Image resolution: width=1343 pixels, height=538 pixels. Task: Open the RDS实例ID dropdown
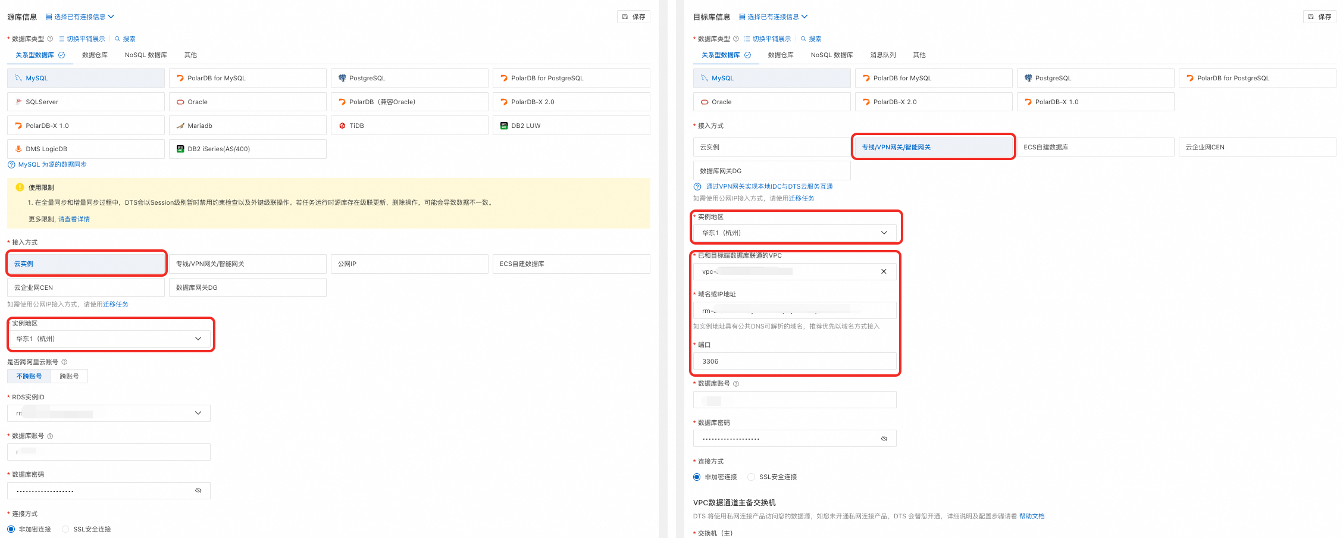pyautogui.click(x=109, y=413)
